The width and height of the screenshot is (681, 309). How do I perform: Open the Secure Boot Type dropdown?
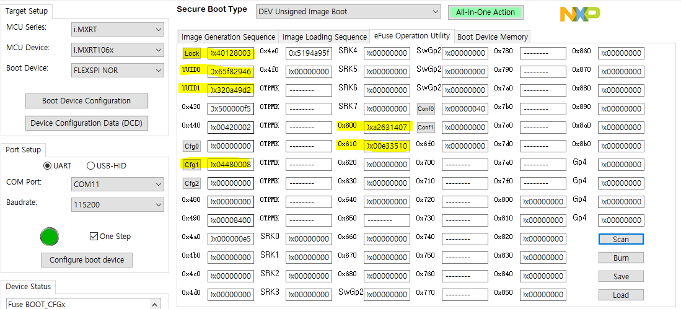coord(348,12)
